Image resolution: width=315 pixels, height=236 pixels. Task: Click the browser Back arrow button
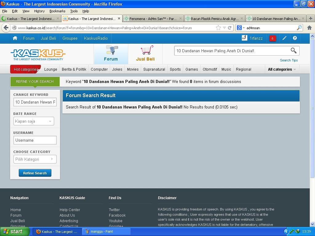(6, 28)
